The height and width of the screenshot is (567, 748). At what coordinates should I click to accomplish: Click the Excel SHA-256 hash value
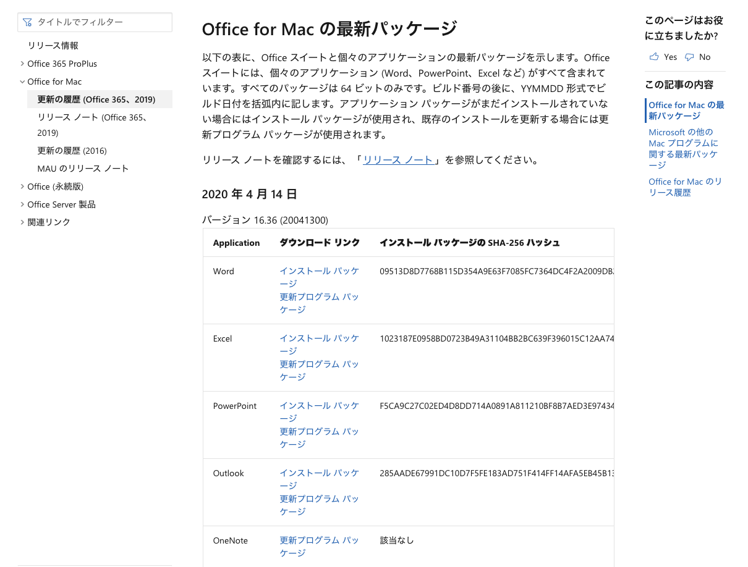tap(497, 338)
